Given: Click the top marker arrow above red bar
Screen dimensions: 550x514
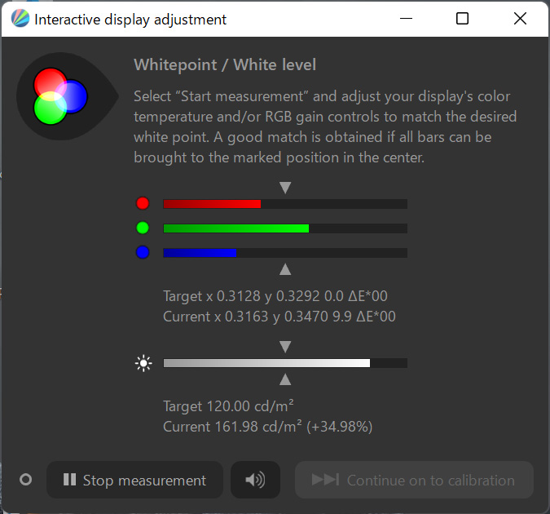Looking at the screenshot, I should (285, 188).
